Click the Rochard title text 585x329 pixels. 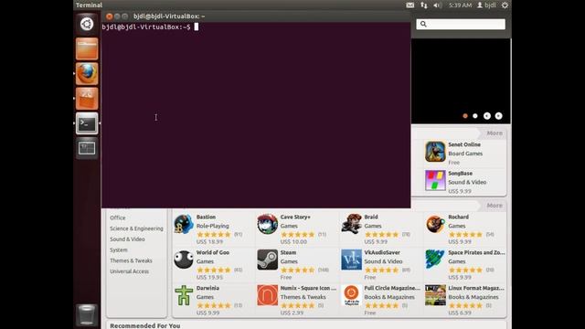(458, 218)
